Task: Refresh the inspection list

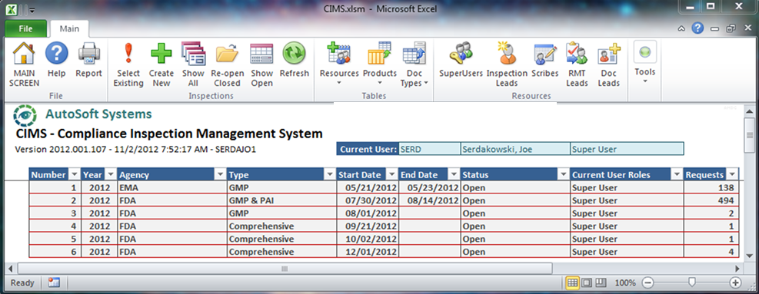Action: click(x=295, y=61)
